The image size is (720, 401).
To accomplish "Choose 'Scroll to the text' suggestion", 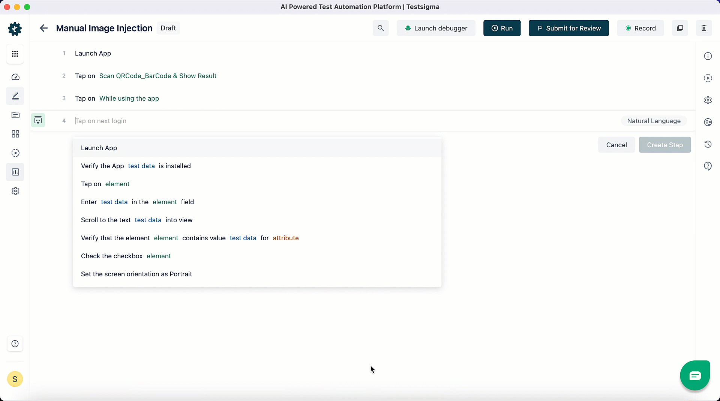I will pyautogui.click(x=257, y=220).
